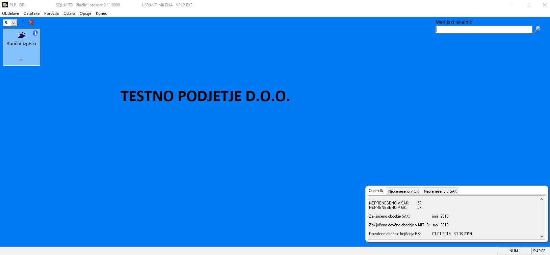Open the Ostalo menu
The width and height of the screenshot is (550, 255).
69,13
